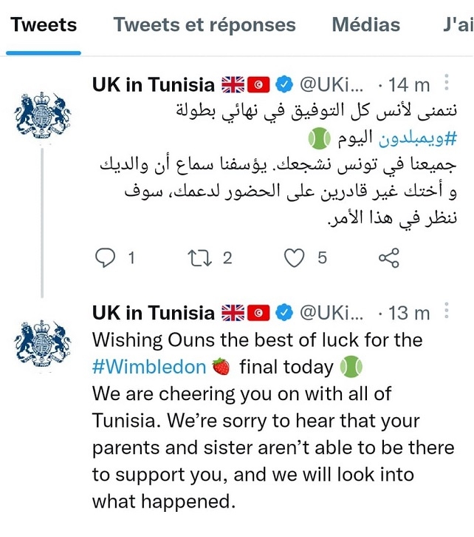Open the UK in Tunisia avatar on second tweet
This screenshot has height=537, width=474.
pyautogui.click(x=42, y=344)
